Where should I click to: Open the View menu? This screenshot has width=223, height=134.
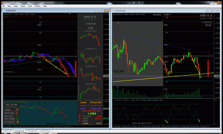(9, 6)
